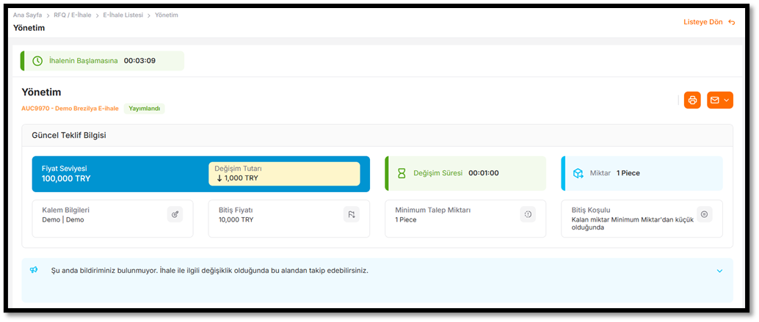
Task: Click the target icon in Bitiş Koşulu
Action: click(x=704, y=214)
